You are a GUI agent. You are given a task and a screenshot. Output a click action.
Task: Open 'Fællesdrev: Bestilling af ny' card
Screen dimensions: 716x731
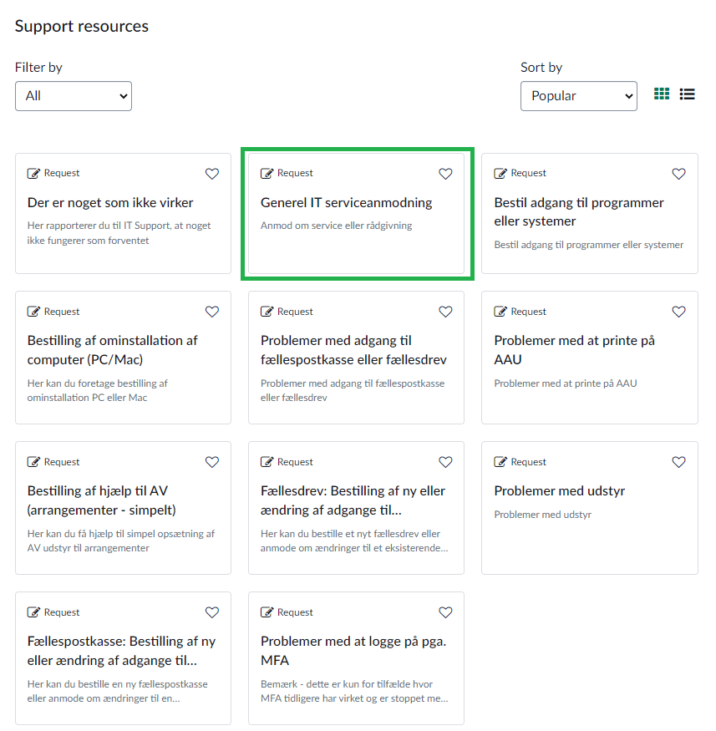pos(353,500)
